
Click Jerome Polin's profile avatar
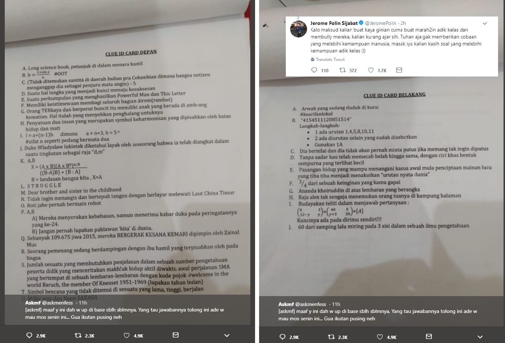pos(298,29)
